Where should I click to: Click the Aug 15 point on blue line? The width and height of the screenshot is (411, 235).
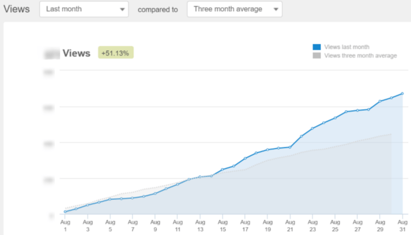[x=222, y=169]
